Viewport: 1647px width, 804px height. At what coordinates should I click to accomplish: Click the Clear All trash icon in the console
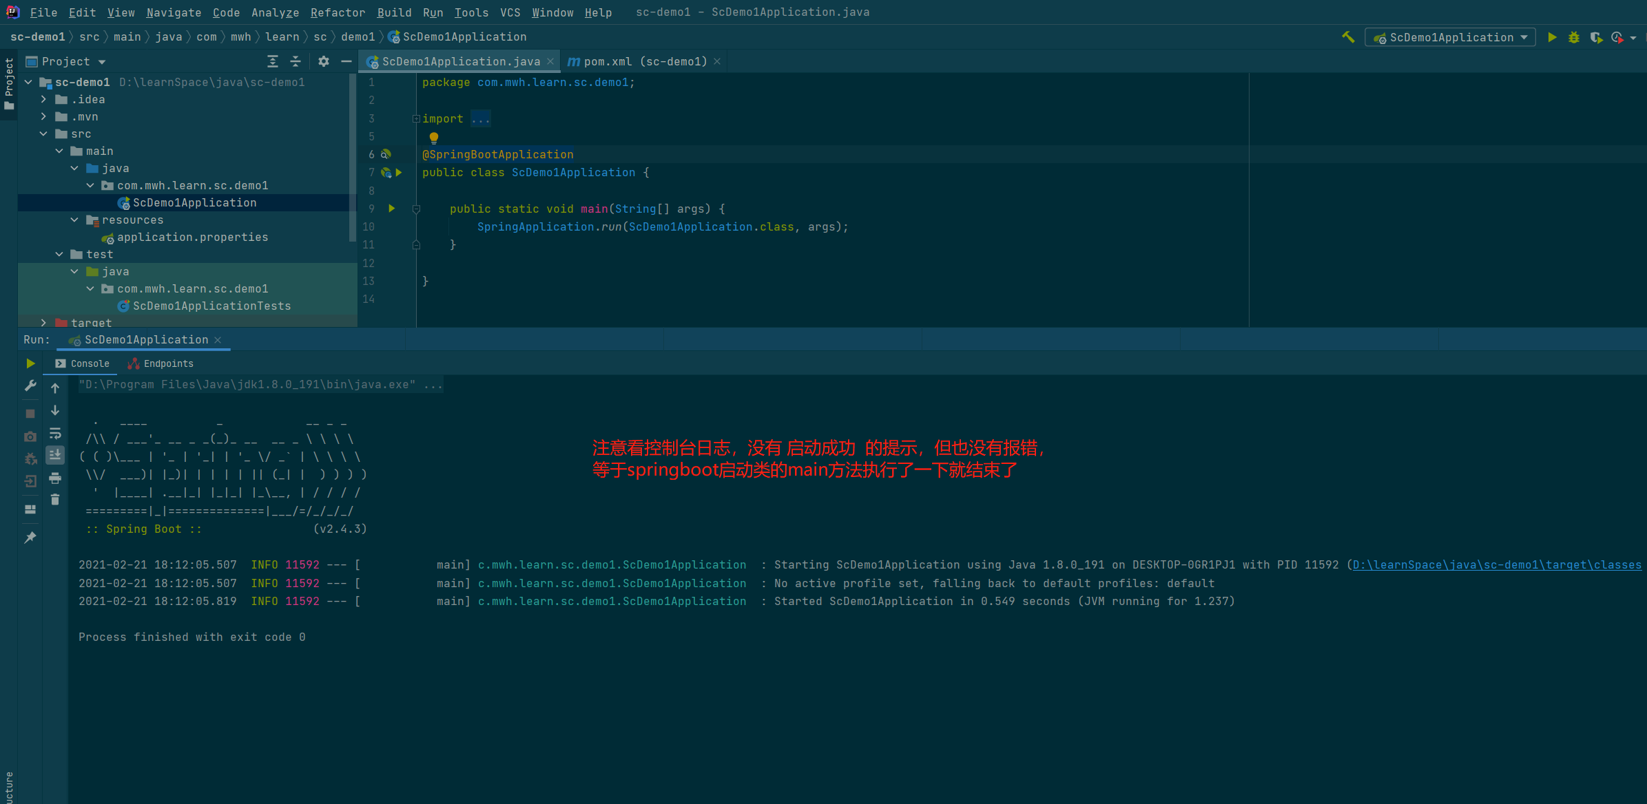pos(55,500)
